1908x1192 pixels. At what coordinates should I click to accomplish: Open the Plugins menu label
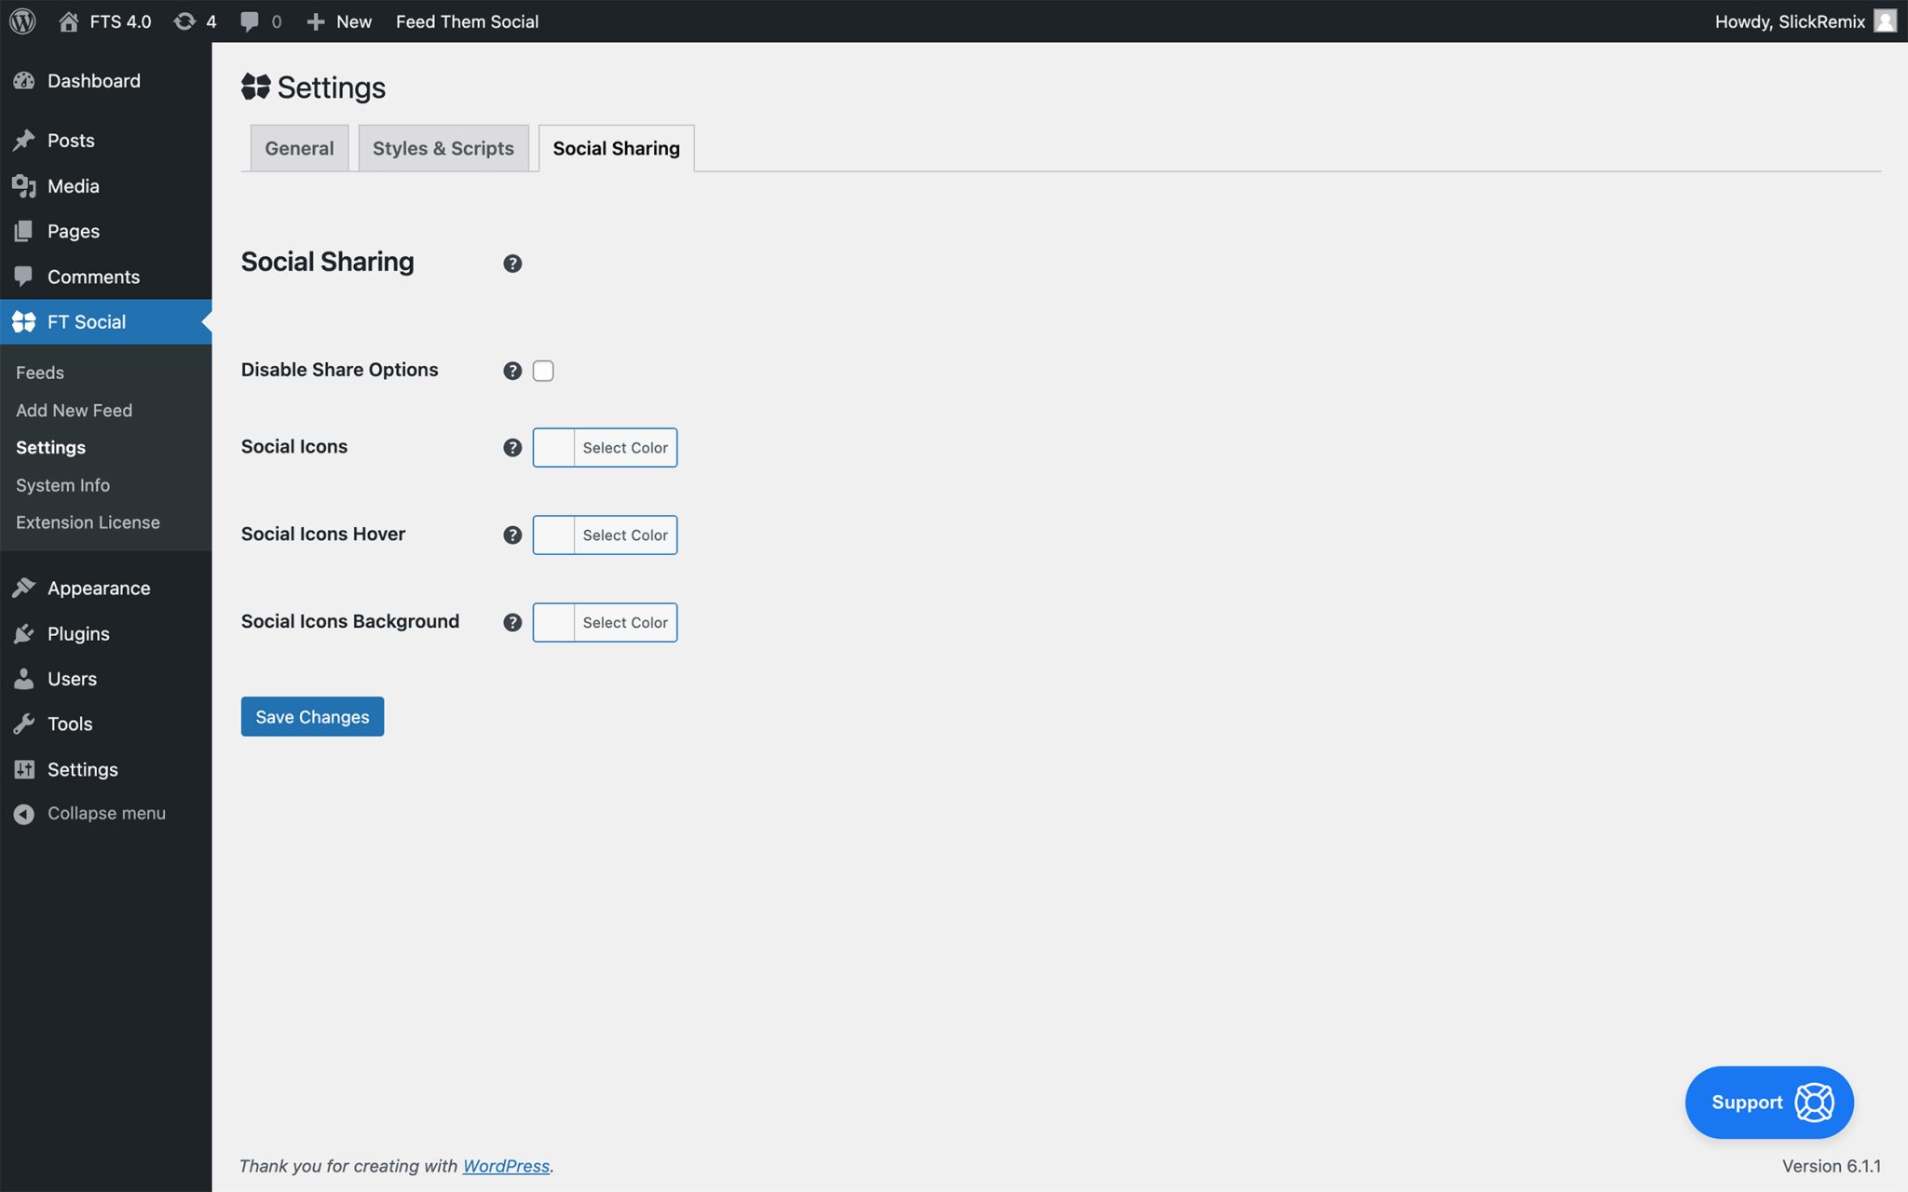coord(79,634)
